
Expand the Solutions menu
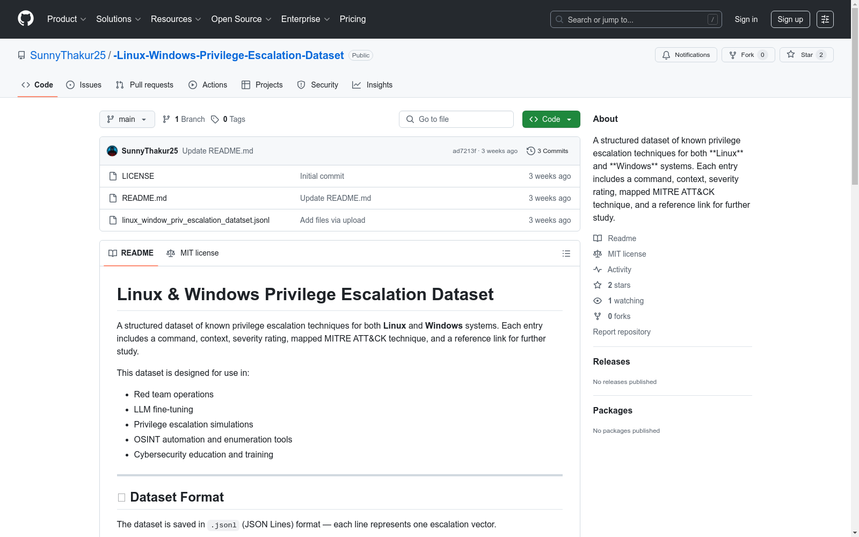coord(119,19)
